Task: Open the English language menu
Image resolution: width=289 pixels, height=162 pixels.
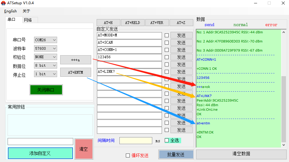Action: [x=10, y=11]
